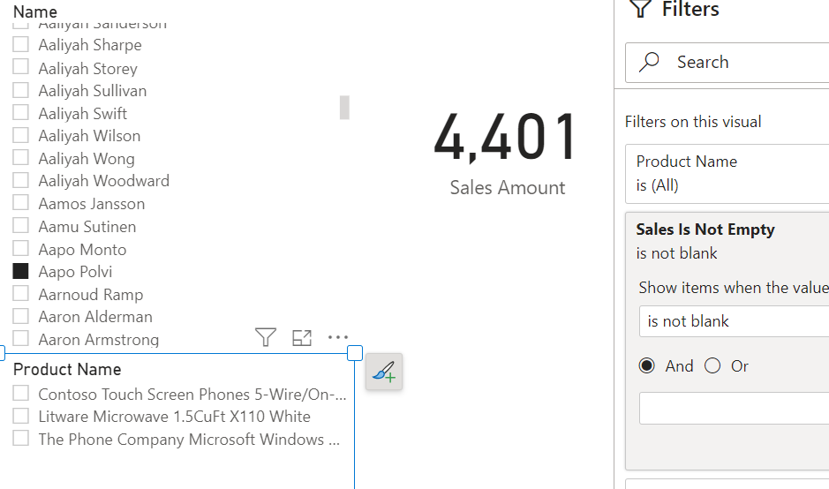Uncheck the Aapo Polvi checkbox
The image size is (829, 489).
21,272
